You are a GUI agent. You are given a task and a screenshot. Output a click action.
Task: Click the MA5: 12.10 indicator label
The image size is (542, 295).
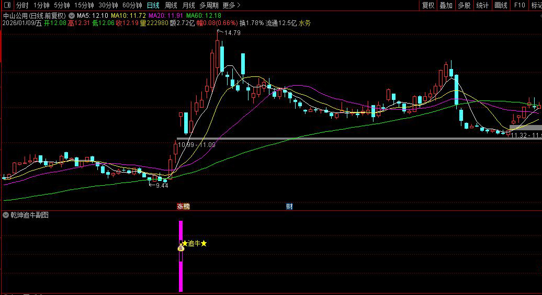[92, 16]
